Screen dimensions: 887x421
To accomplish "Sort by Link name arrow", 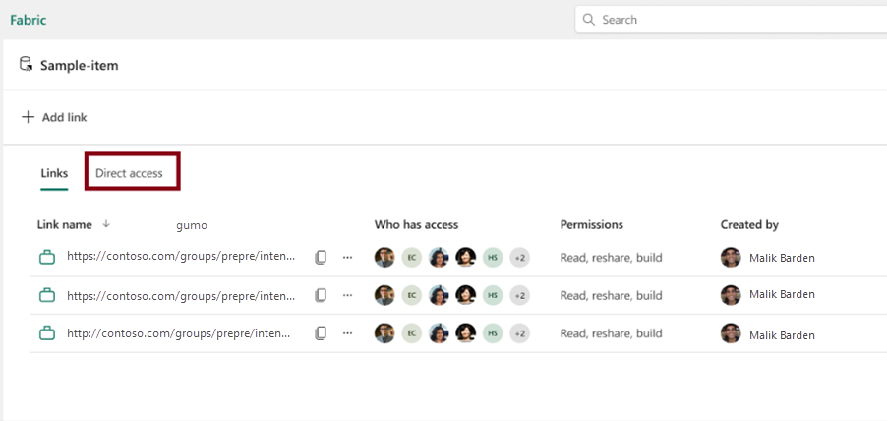I will (106, 224).
